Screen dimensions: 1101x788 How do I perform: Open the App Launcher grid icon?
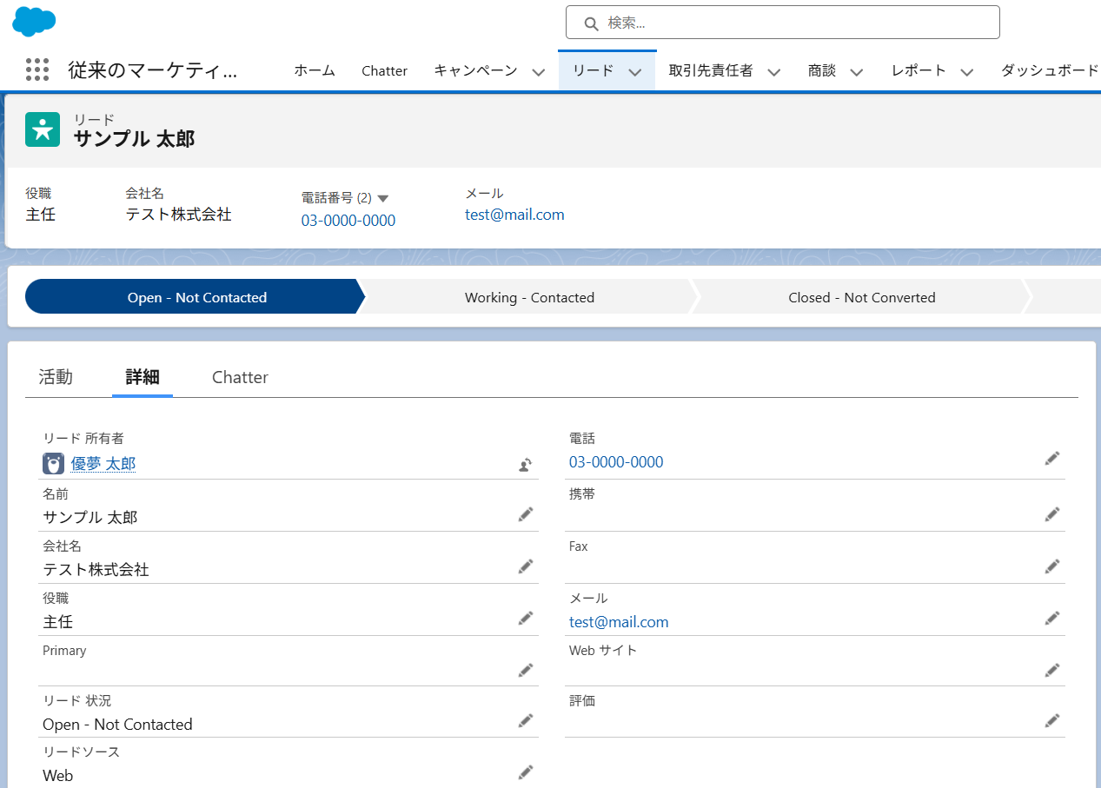(x=37, y=70)
